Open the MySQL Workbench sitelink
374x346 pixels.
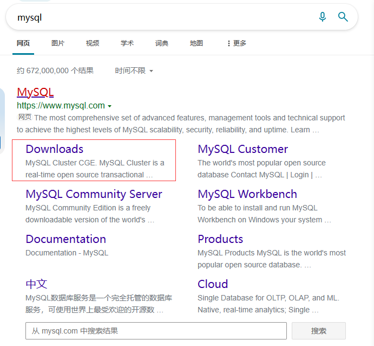pyautogui.click(x=247, y=194)
